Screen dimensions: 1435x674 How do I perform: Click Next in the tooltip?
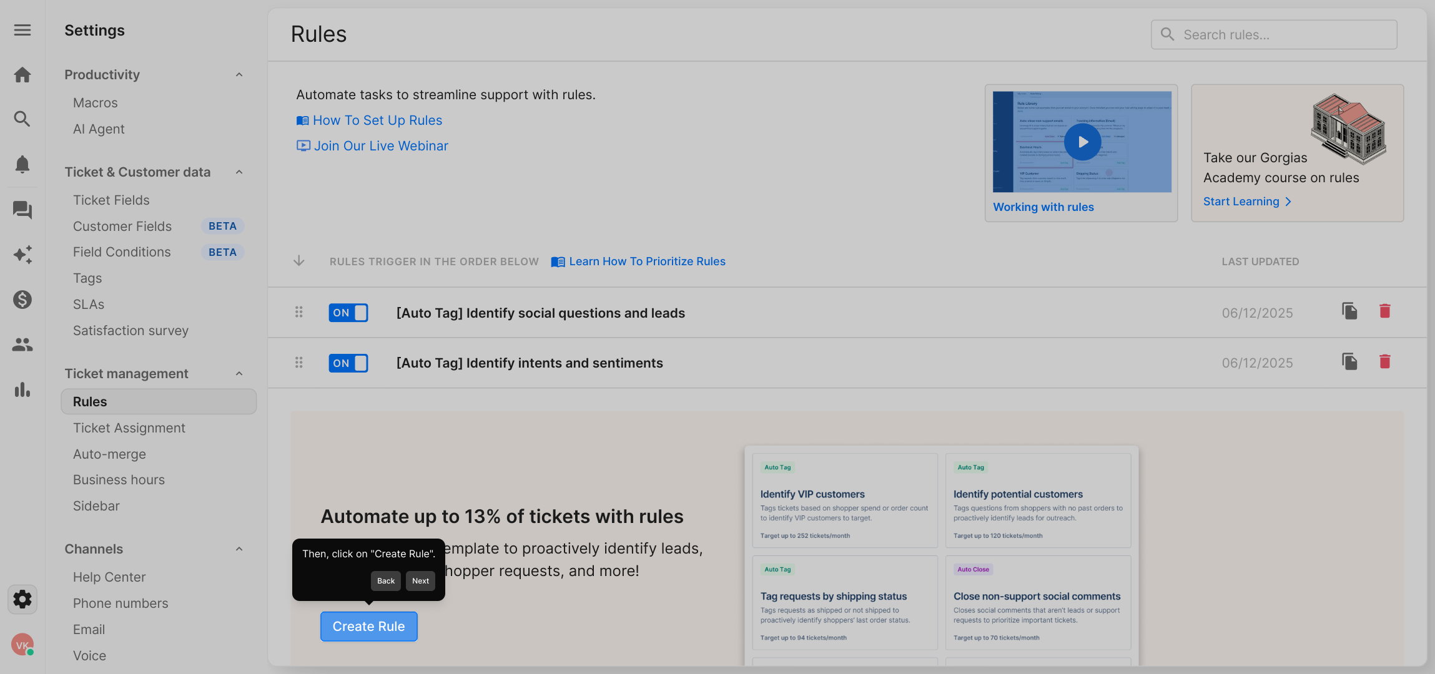coord(420,581)
